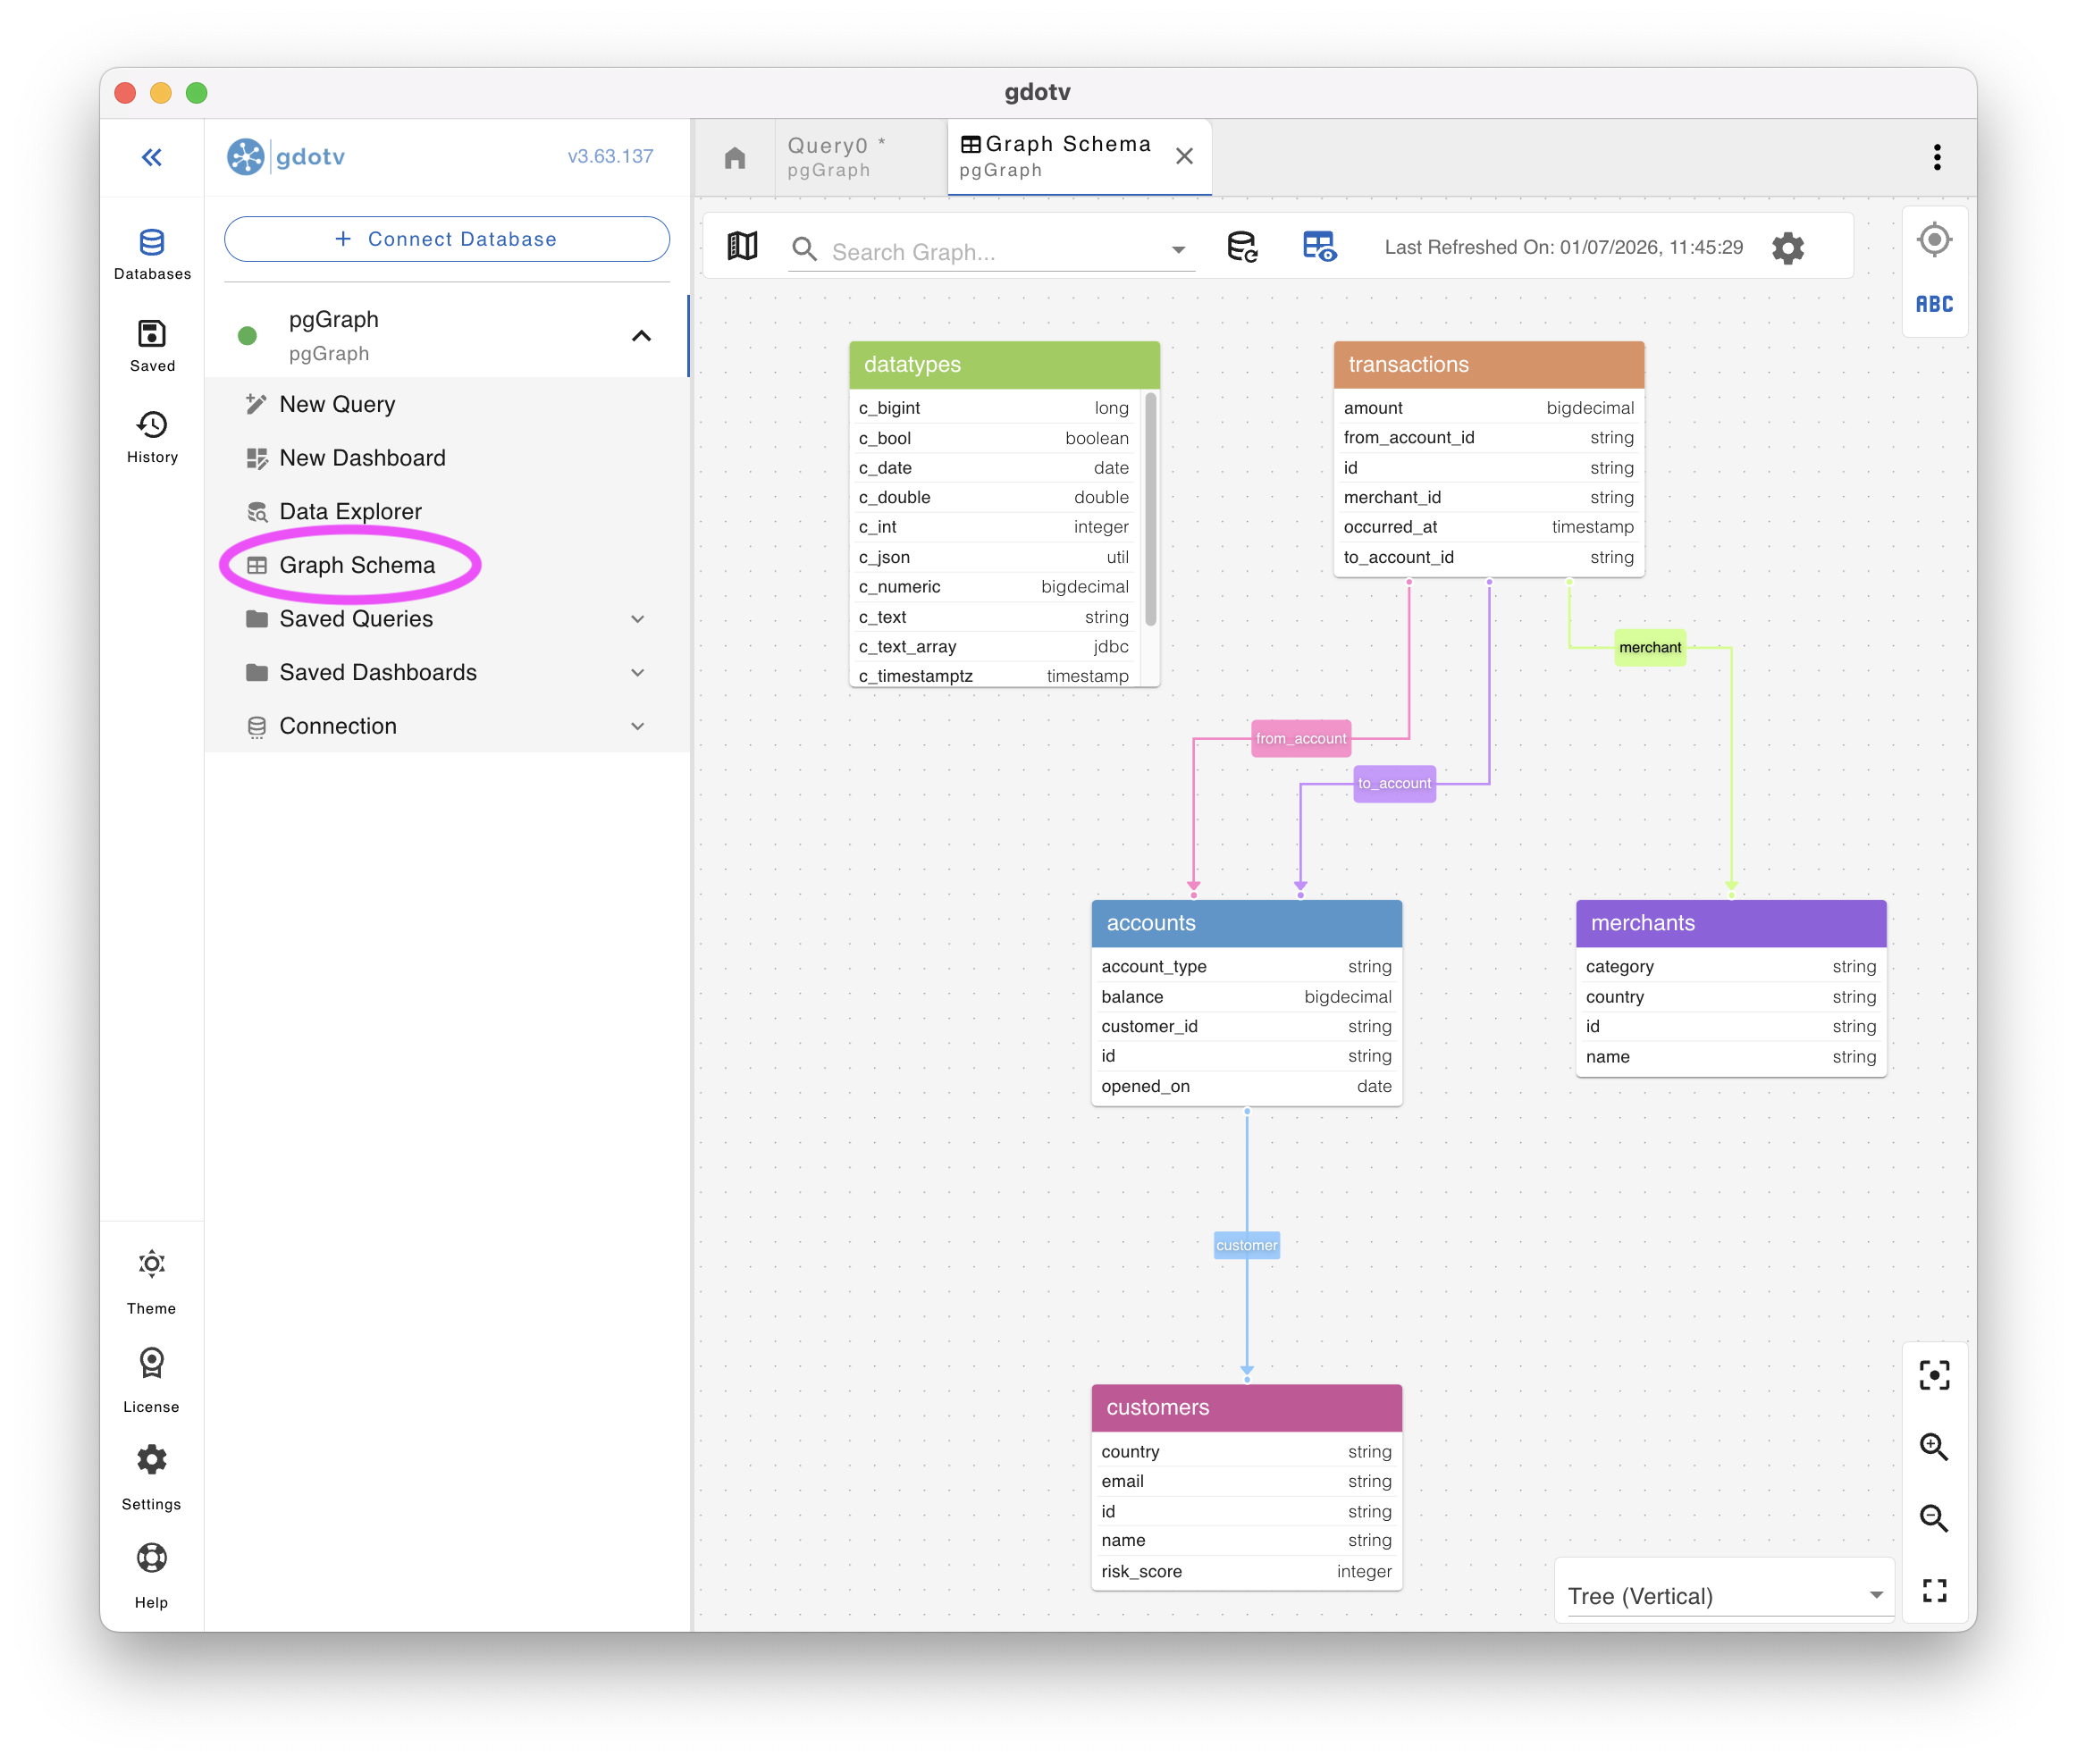The height and width of the screenshot is (1764, 2077).
Task: Click the to_account edge label
Action: (x=1394, y=784)
